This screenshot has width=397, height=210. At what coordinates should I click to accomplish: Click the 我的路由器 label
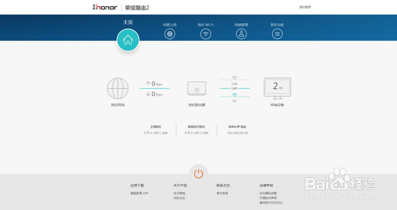[x=197, y=105]
